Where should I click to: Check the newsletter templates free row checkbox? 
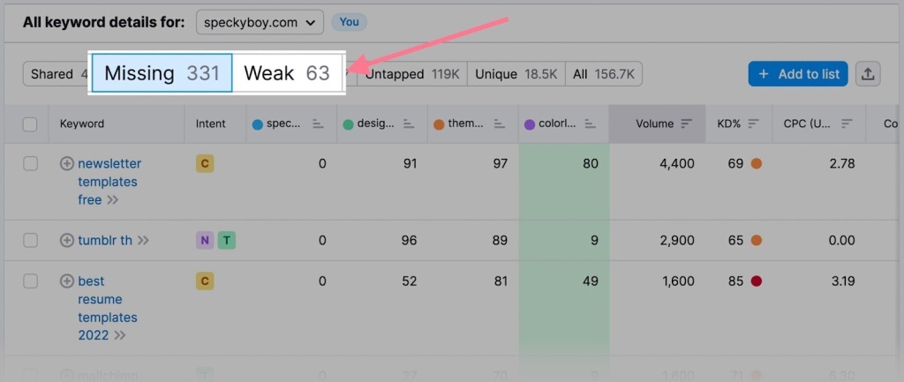point(30,163)
